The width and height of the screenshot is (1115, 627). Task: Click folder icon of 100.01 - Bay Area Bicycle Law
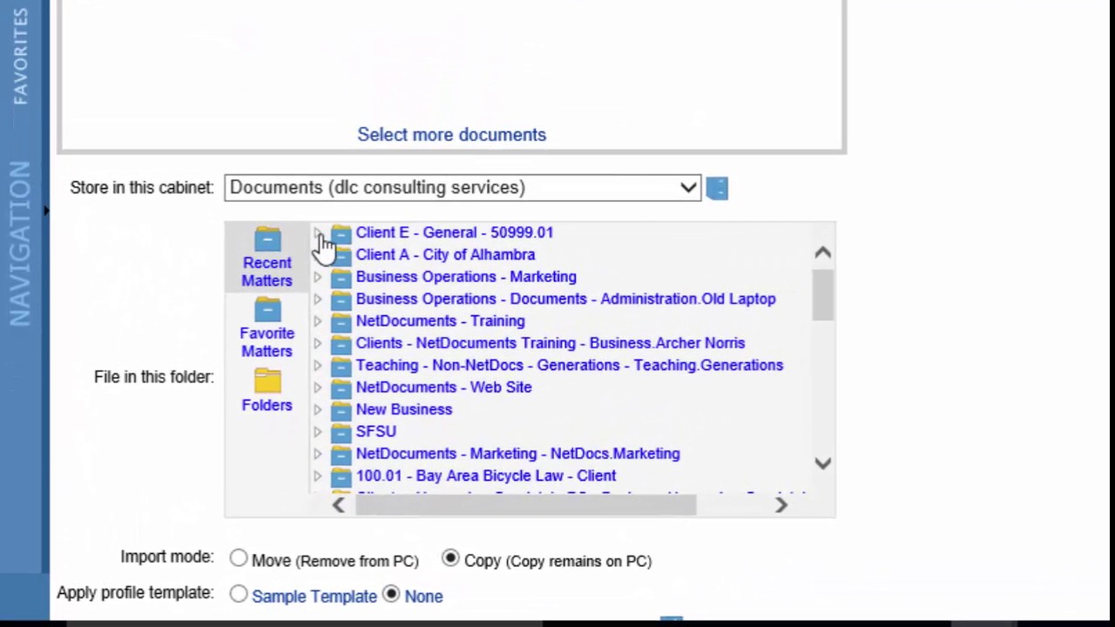click(x=341, y=476)
